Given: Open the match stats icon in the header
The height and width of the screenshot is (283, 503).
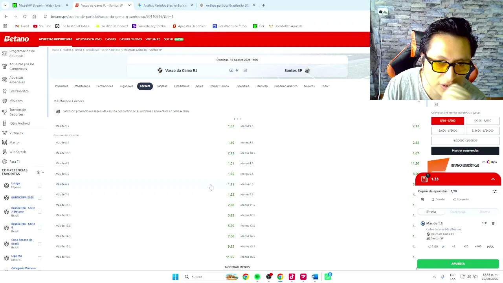Looking at the screenshot, I should click(245, 70).
